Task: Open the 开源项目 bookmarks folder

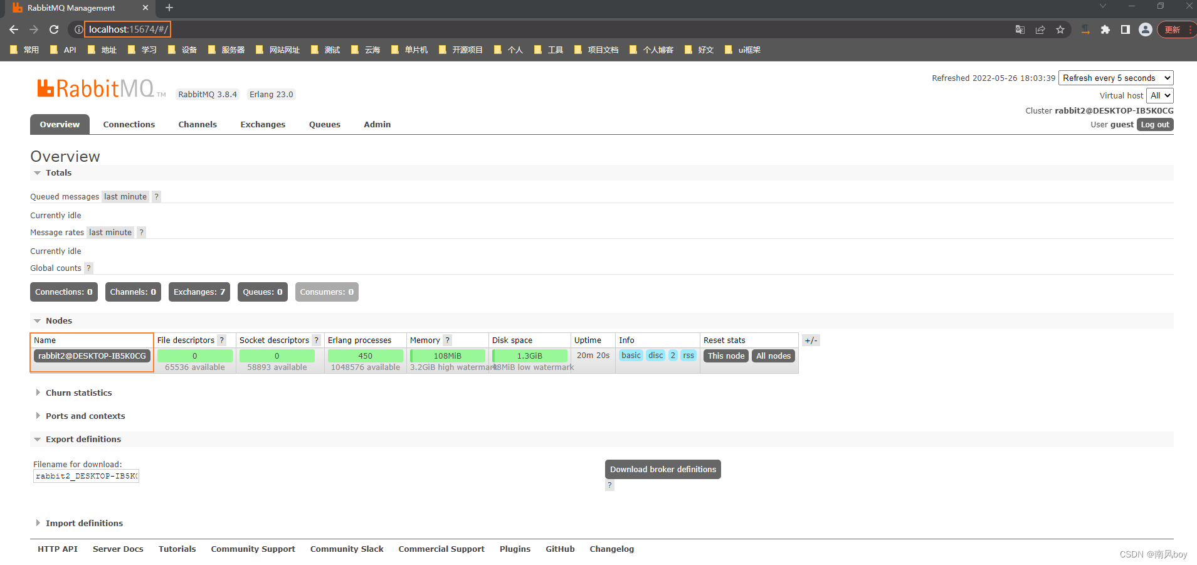Action: [x=461, y=50]
